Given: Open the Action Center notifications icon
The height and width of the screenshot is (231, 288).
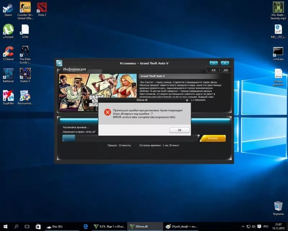Looking at the screenshot, I should click(259, 227).
